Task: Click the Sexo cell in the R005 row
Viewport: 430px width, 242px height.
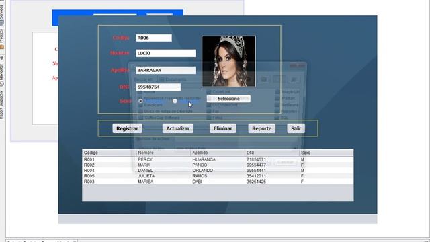Action: pyautogui.click(x=327, y=176)
